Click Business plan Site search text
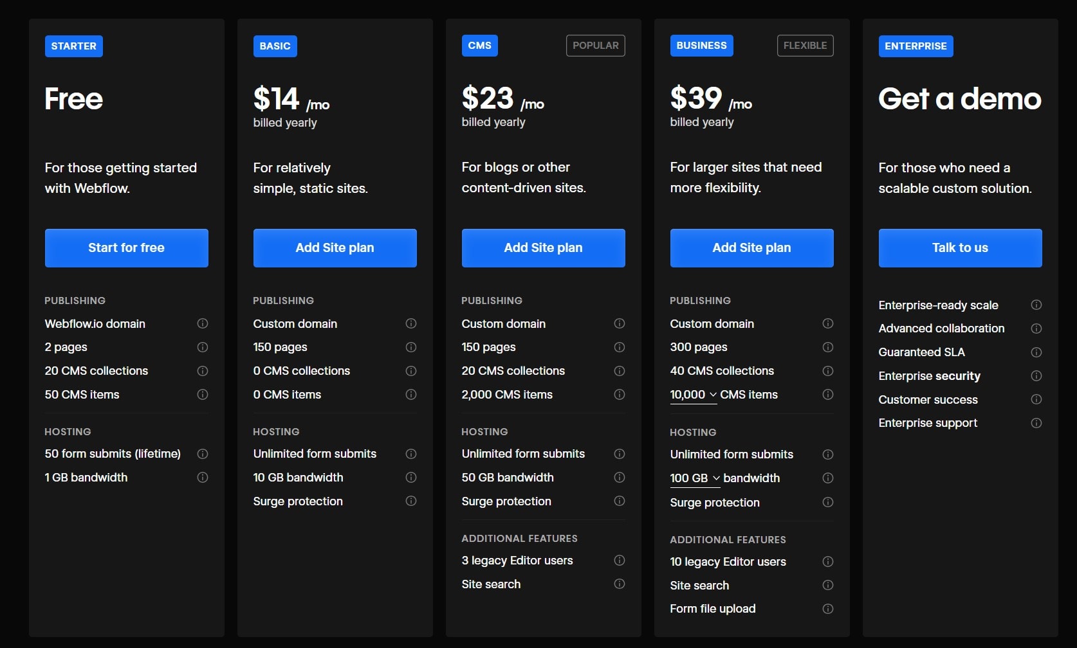The height and width of the screenshot is (648, 1077). 699,586
